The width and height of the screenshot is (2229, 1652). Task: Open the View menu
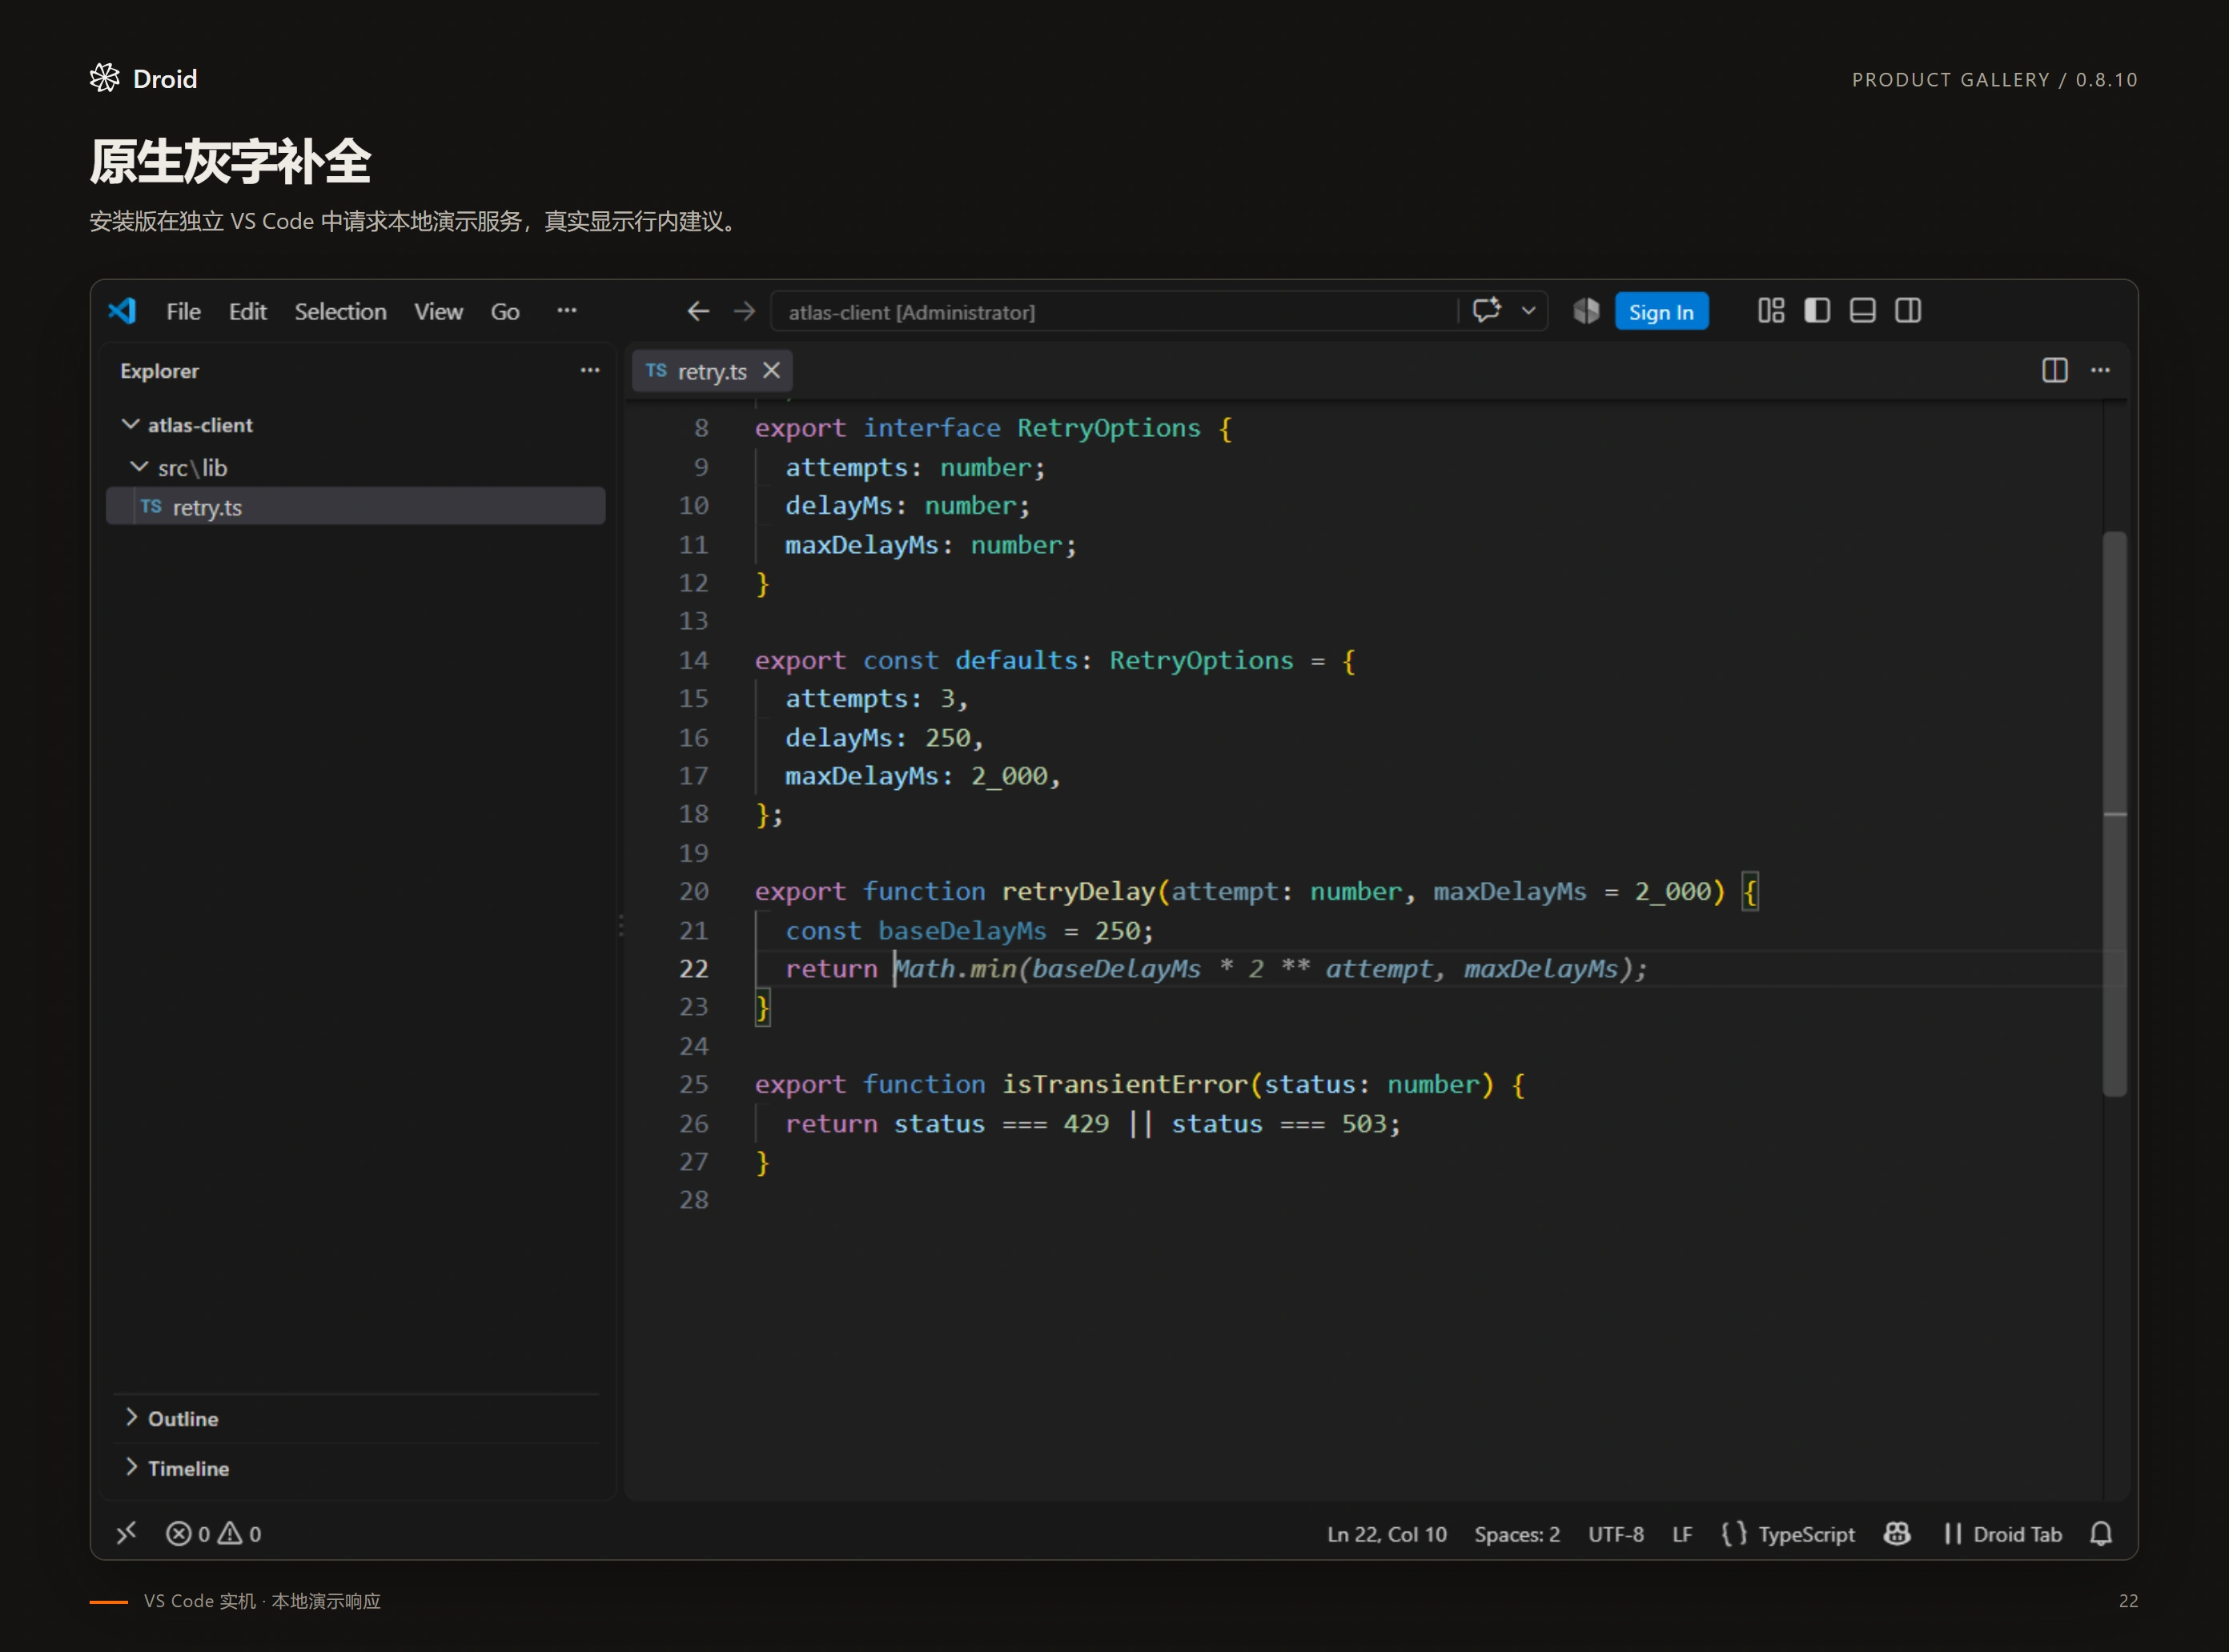click(438, 312)
